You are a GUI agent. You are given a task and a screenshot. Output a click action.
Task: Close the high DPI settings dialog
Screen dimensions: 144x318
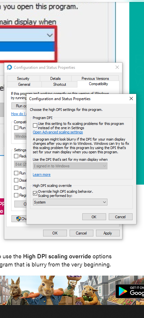click(x=131, y=98)
